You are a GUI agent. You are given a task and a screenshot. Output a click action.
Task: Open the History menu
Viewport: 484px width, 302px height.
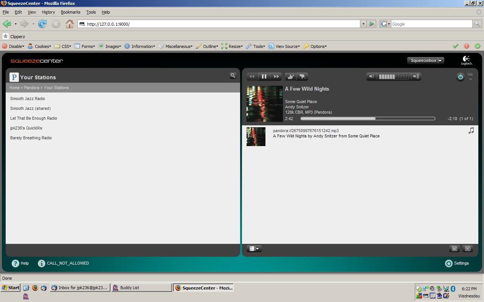(48, 12)
